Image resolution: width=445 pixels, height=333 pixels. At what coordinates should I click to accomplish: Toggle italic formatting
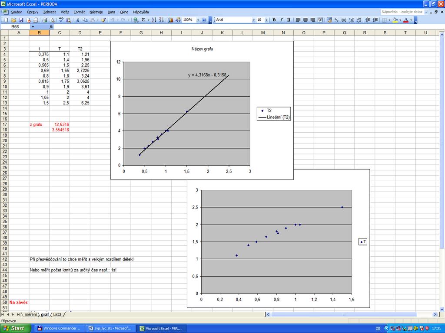coord(282,20)
